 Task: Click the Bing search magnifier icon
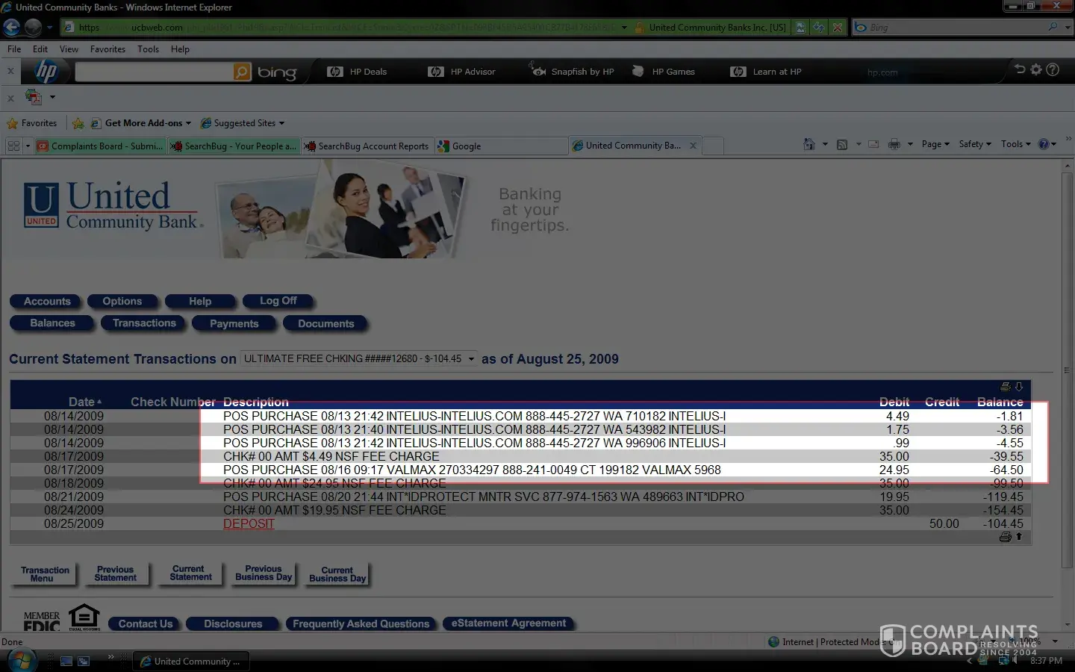1053,27
